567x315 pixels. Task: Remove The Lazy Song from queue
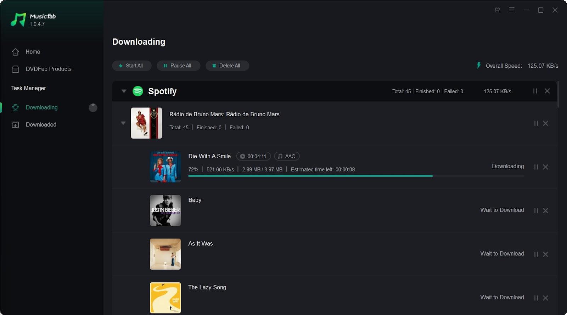546,298
